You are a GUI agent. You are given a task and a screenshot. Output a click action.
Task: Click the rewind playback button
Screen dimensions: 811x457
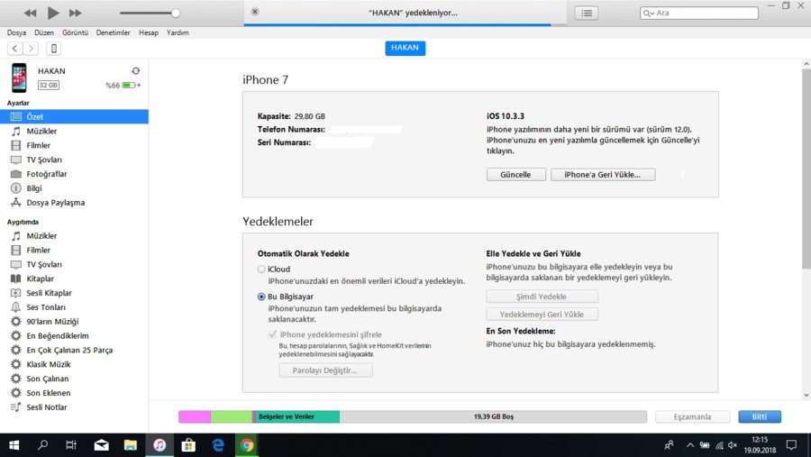pyautogui.click(x=30, y=13)
